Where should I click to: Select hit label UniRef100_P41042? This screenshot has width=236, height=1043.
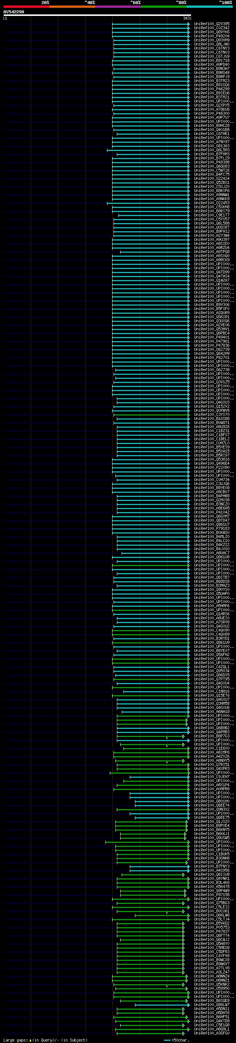tap(212, 512)
